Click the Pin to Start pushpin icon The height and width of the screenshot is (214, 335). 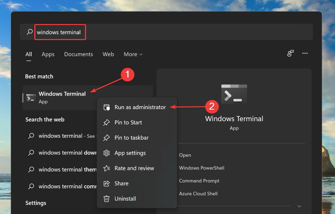[x=107, y=122]
